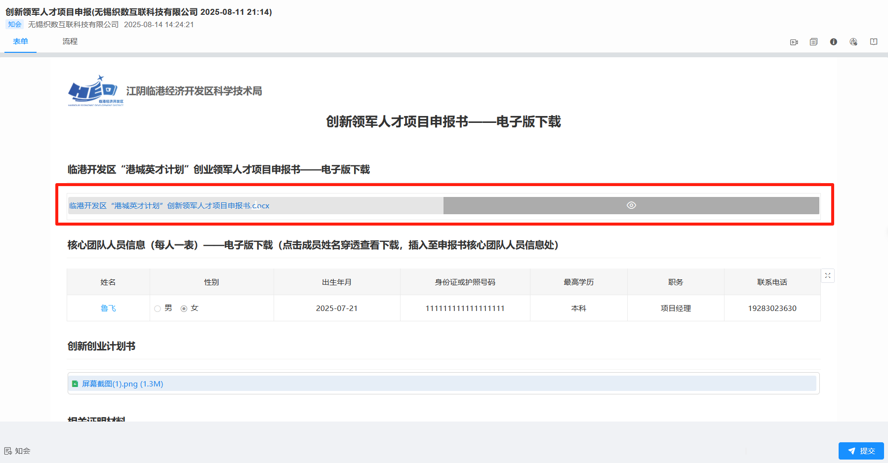This screenshot has height=463, width=888.
Task: Click the video camera icon in top toolbar
Action: point(794,42)
